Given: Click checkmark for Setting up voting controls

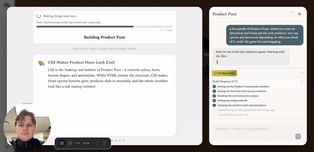Looking at the screenshot, I should [x=214, y=100].
